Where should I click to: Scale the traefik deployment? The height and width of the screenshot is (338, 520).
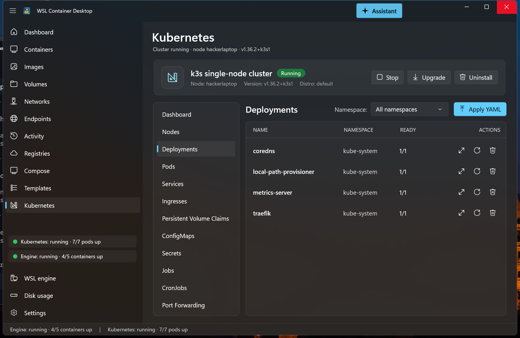point(461,213)
